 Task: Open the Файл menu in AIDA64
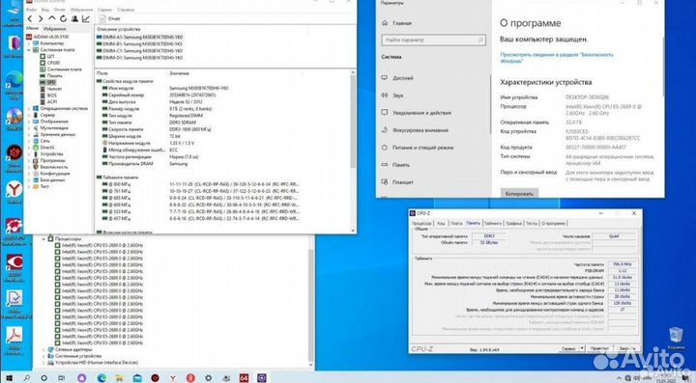pyautogui.click(x=31, y=10)
